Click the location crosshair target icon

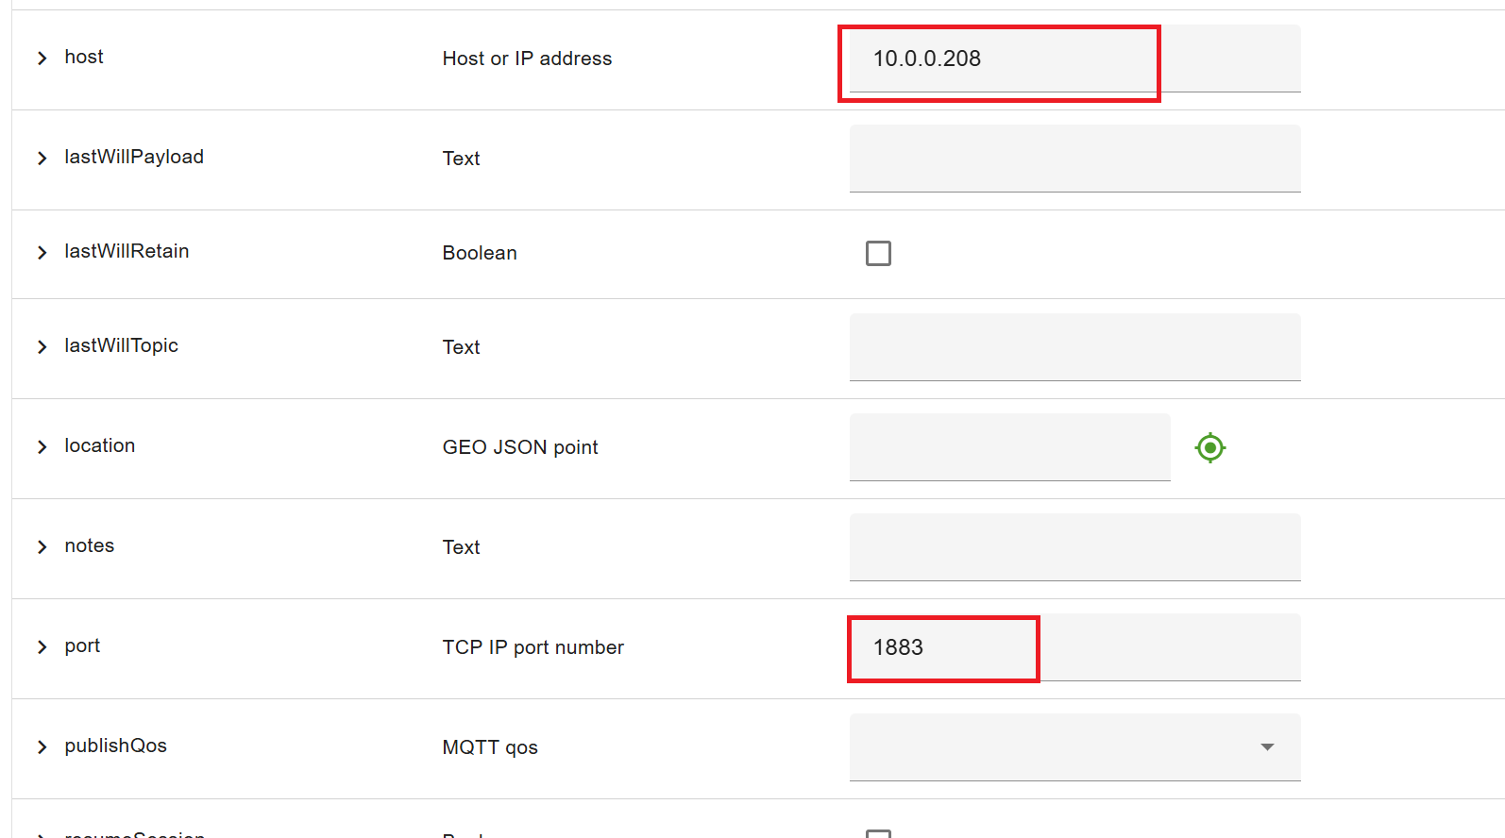click(1210, 447)
